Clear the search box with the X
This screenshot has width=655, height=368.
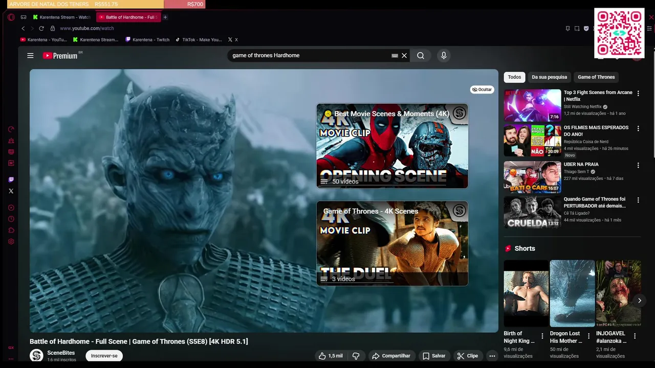click(404, 55)
